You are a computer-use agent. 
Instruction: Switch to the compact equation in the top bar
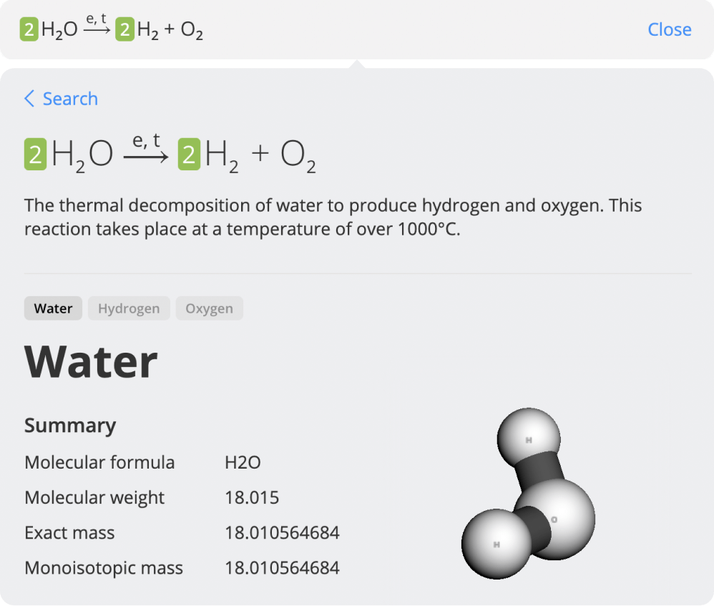click(111, 29)
